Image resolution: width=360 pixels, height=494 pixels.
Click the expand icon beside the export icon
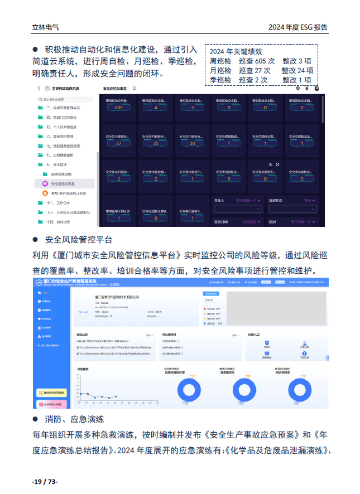point(277,164)
